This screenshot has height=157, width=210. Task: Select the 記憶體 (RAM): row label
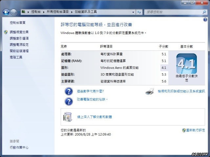(72, 61)
